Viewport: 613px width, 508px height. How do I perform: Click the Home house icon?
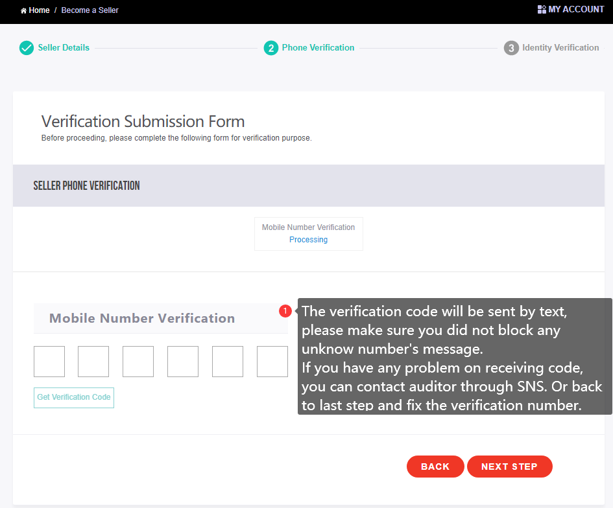click(x=23, y=10)
